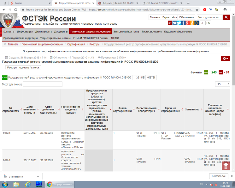Open the Деятельность menu item

coord(43,31)
